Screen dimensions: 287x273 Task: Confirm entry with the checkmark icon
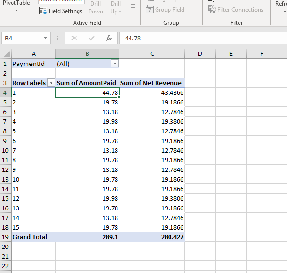[x=91, y=38]
